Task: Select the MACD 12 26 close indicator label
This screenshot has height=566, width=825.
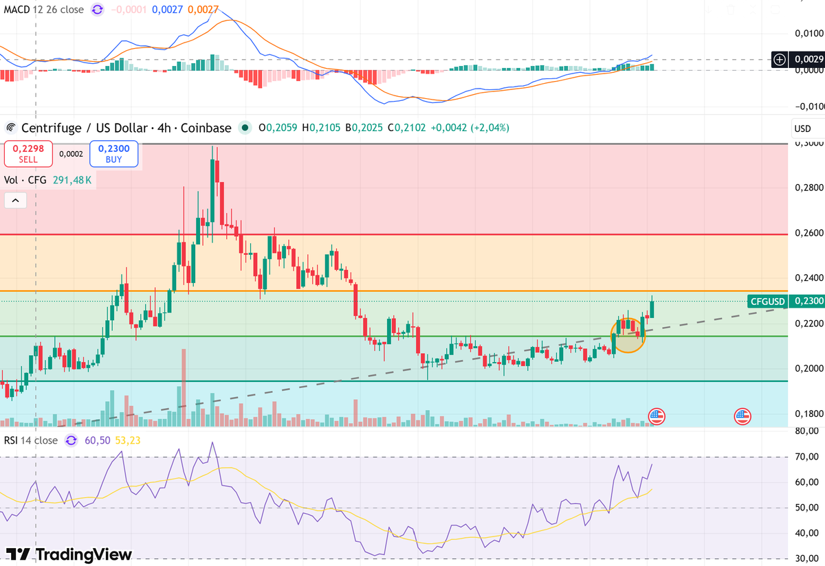Action: [44, 10]
